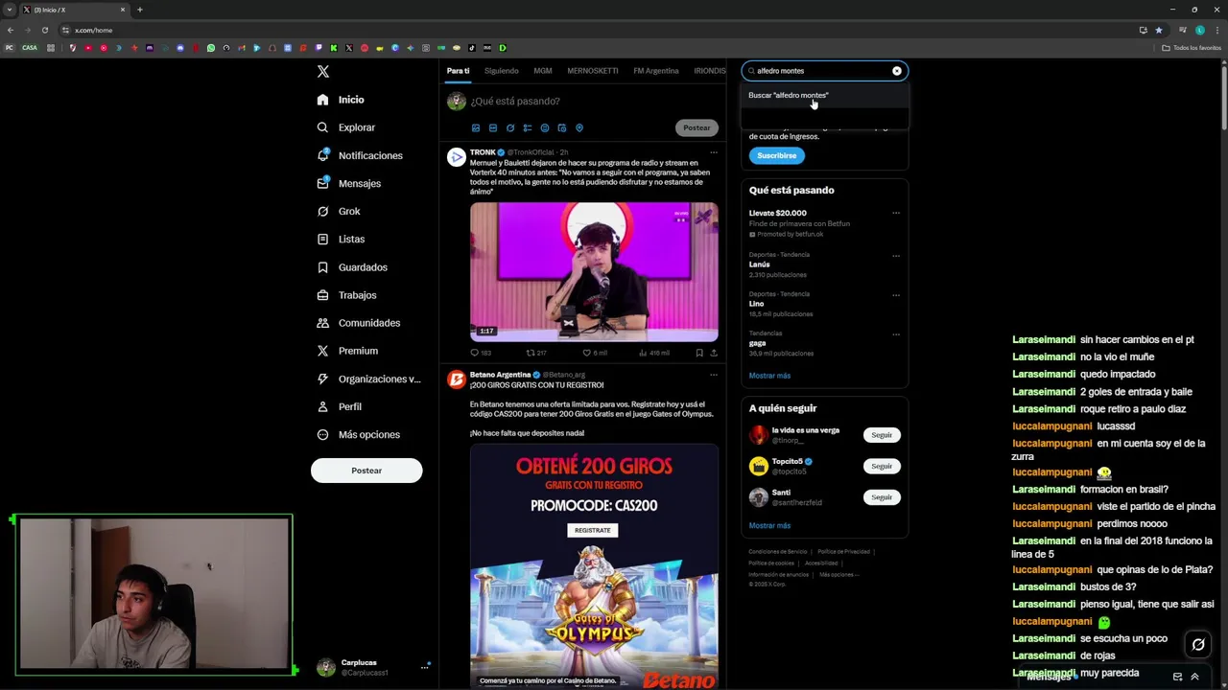Select Buscar "alfedro montes" suggestion
Viewport: 1228px width, 690px height.
pos(824,95)
